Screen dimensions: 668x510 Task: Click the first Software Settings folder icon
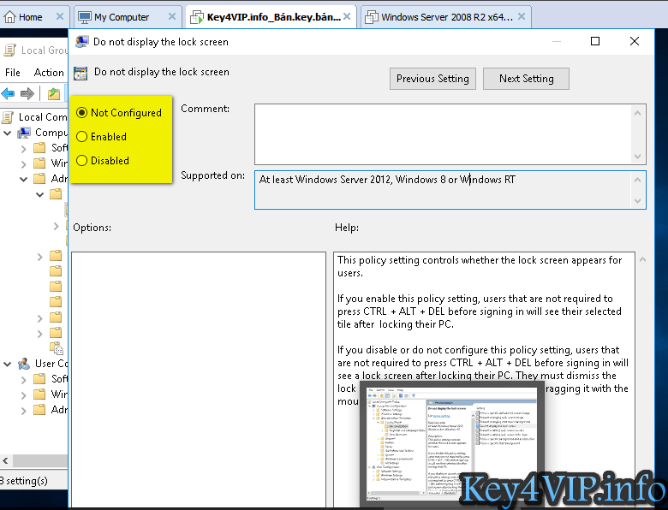click(x=39, y=148)
